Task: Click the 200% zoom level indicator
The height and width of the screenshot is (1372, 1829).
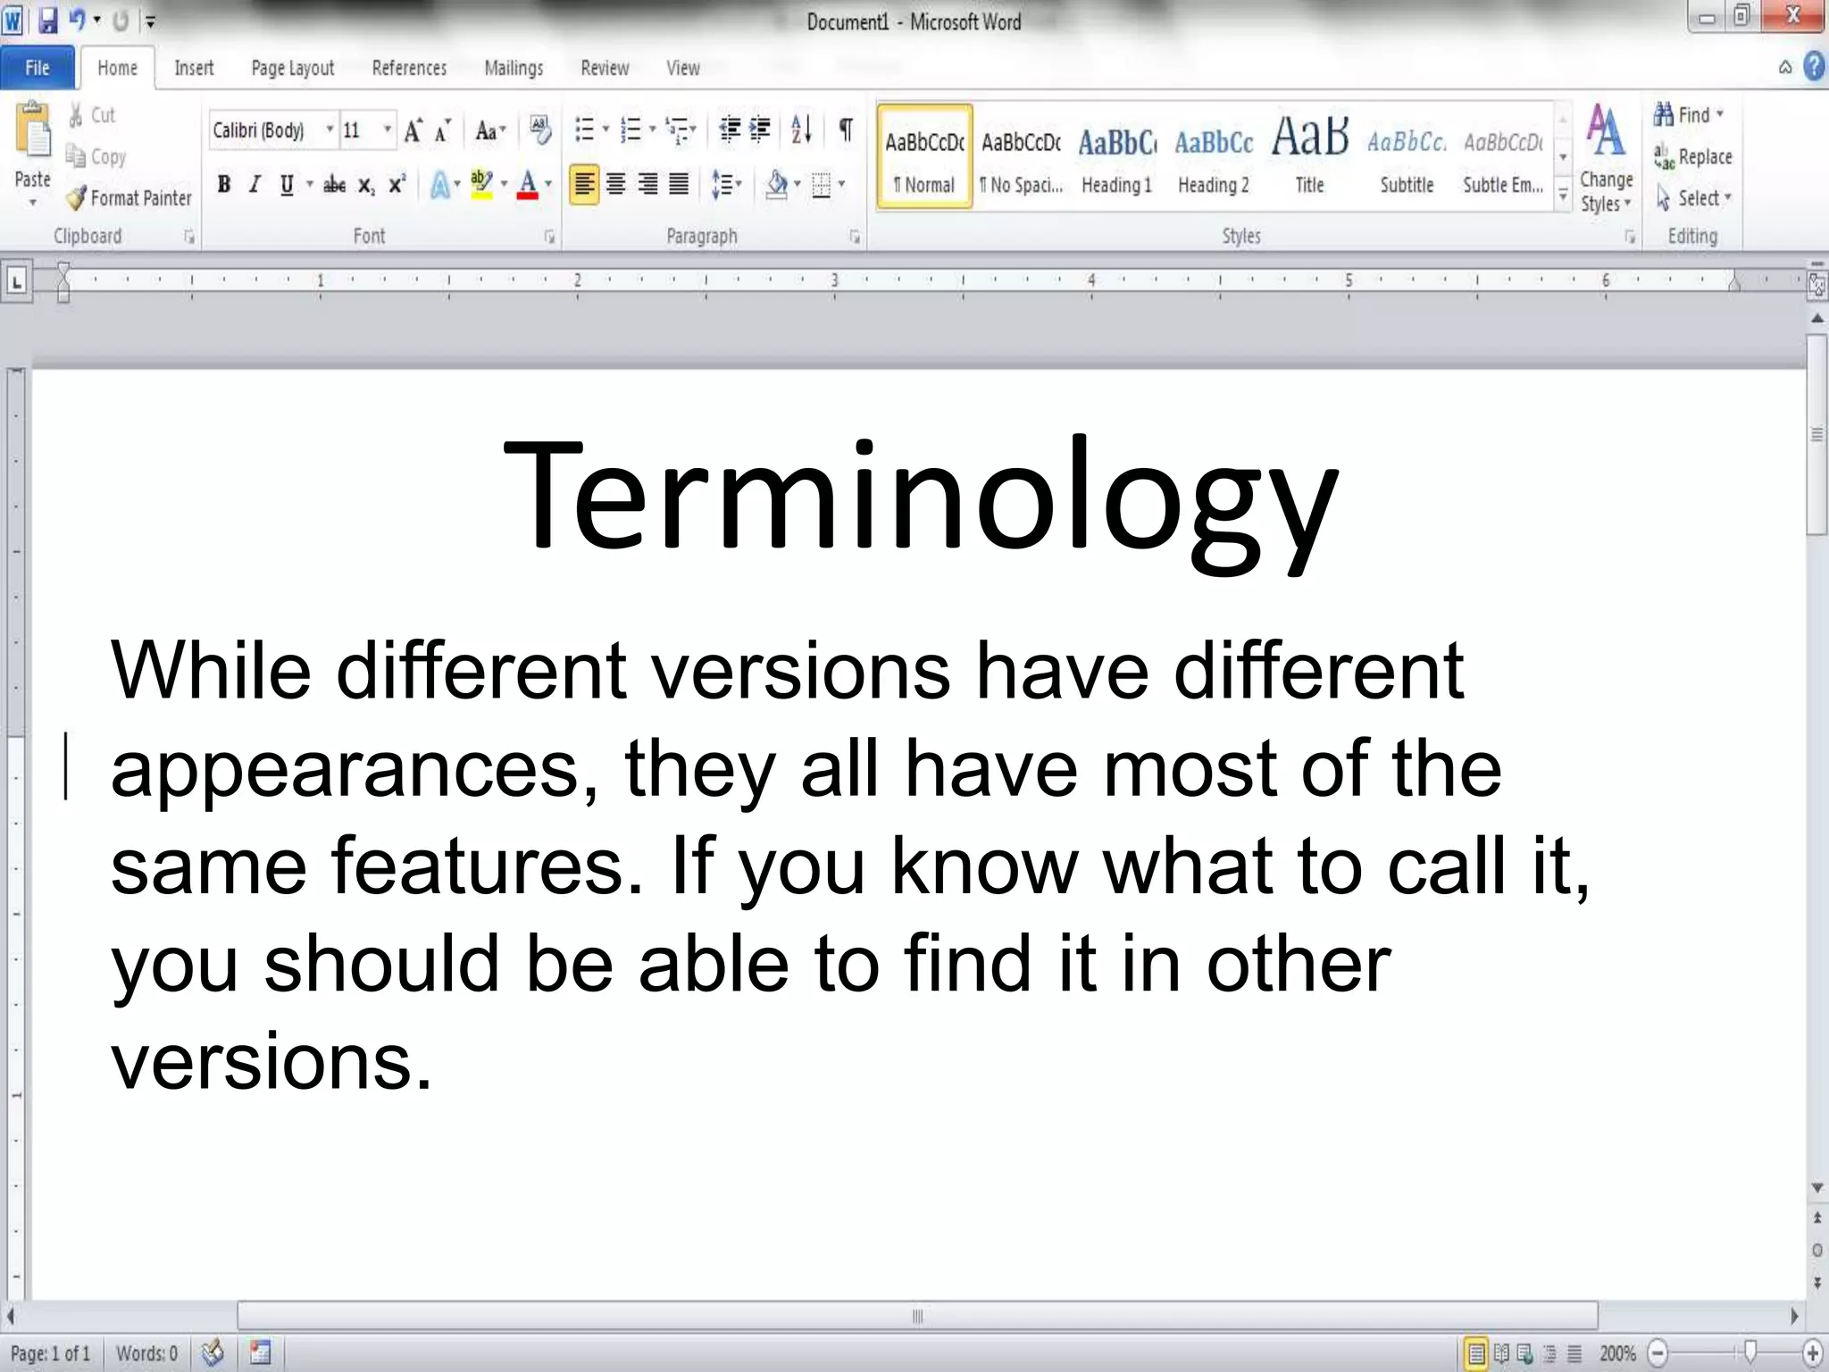Action: [x=1617, y=1353]
